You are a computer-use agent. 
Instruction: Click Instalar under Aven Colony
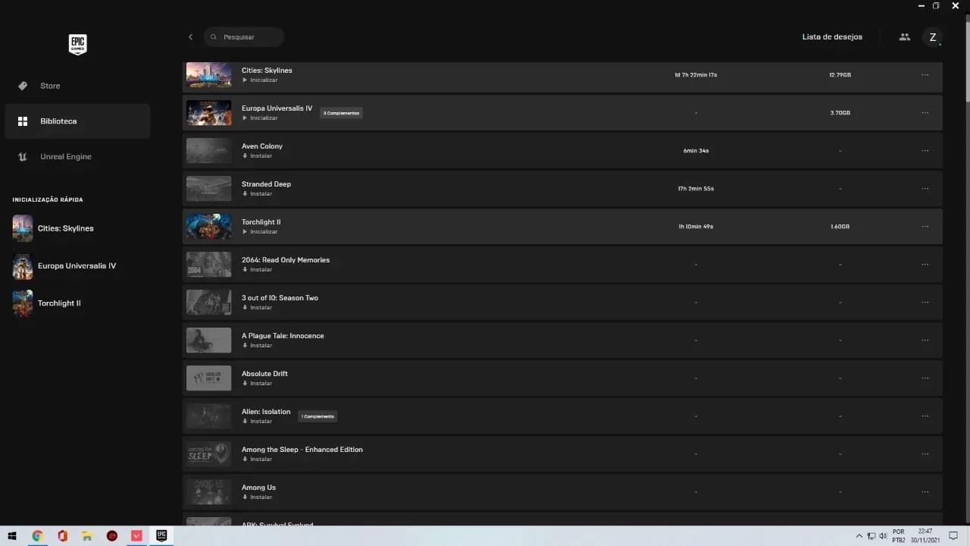pos(257,156)
